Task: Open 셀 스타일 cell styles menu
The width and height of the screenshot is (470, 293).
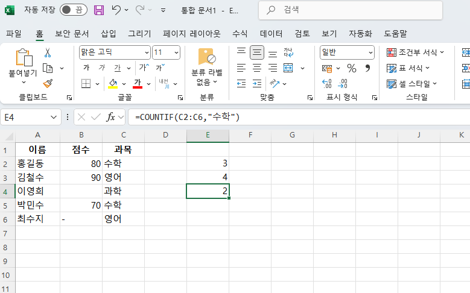Action: (411, 84)
